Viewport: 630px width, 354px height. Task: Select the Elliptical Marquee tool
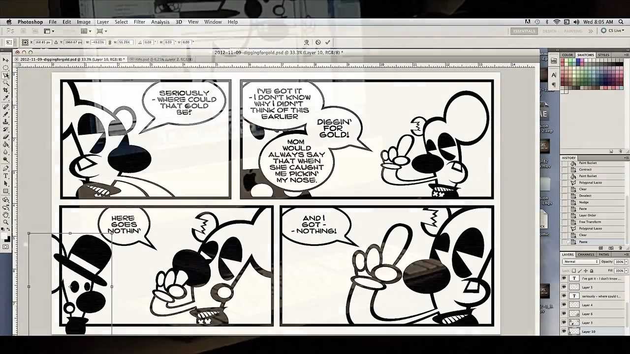[x=5, y=67]
